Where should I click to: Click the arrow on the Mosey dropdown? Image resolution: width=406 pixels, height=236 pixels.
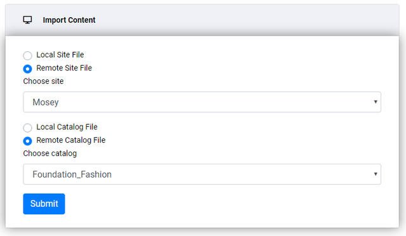(x=376, y=102)
